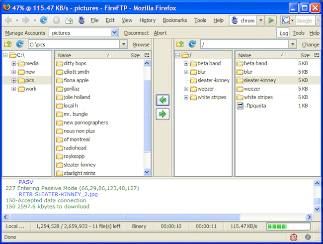Open the pictures account dropdown
Screen dimensions: 323x244
pos(114,32)
